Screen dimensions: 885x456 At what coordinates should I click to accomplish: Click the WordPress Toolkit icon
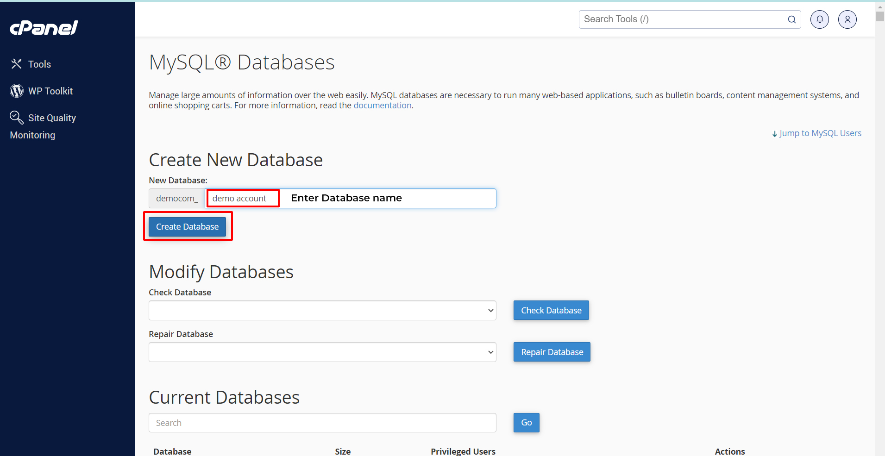(x=17, y=91)
